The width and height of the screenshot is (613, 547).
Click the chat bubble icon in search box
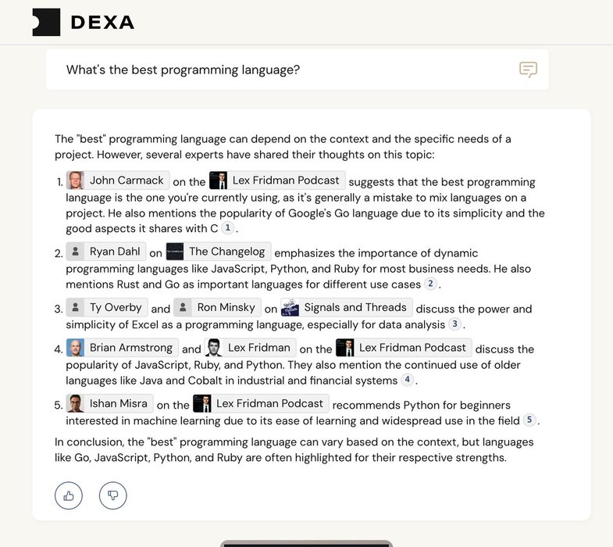pyautogui.click(x=529, y=70)
